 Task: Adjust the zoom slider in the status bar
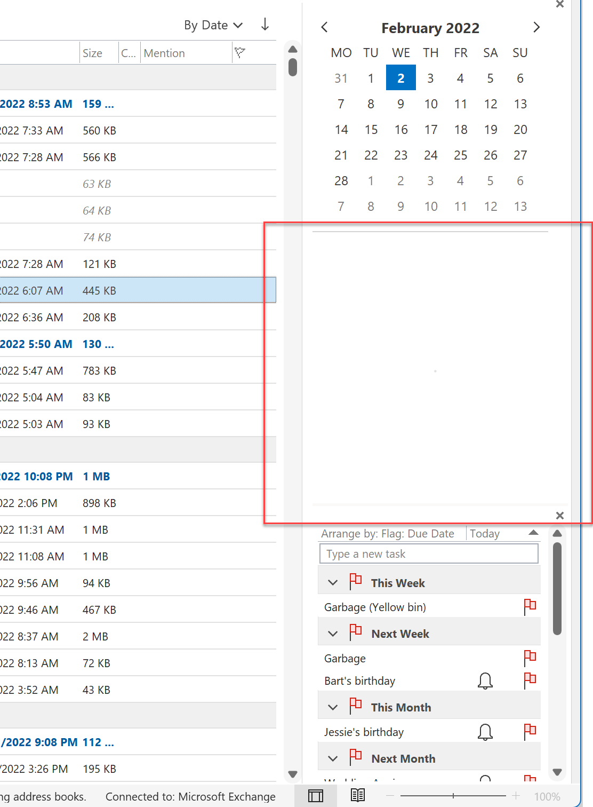[454, 795]
